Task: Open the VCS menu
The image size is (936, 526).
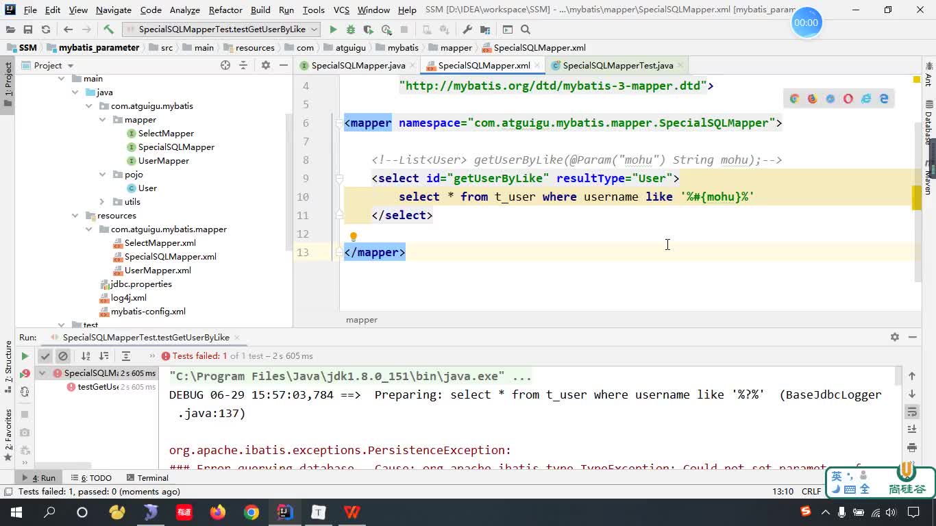Action: [341, 10]
